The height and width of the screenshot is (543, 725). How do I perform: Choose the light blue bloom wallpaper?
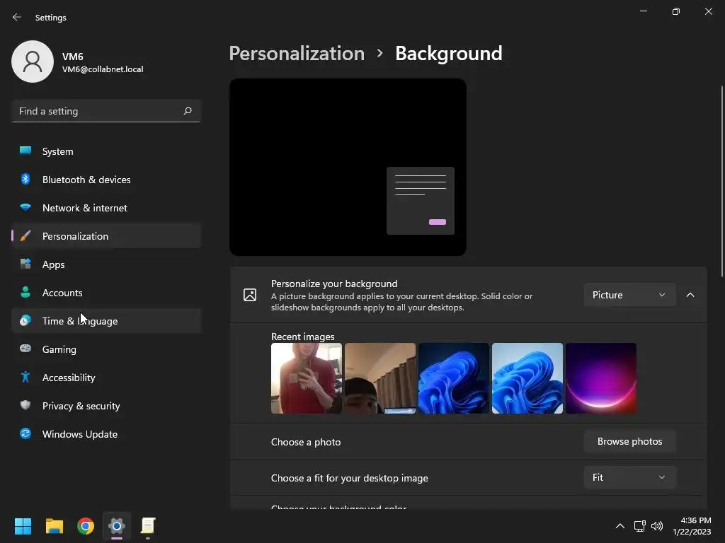tap(527, 378)
